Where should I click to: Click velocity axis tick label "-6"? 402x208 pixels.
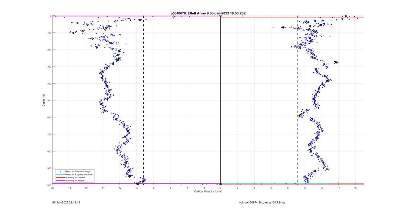[x=170, y=188]
